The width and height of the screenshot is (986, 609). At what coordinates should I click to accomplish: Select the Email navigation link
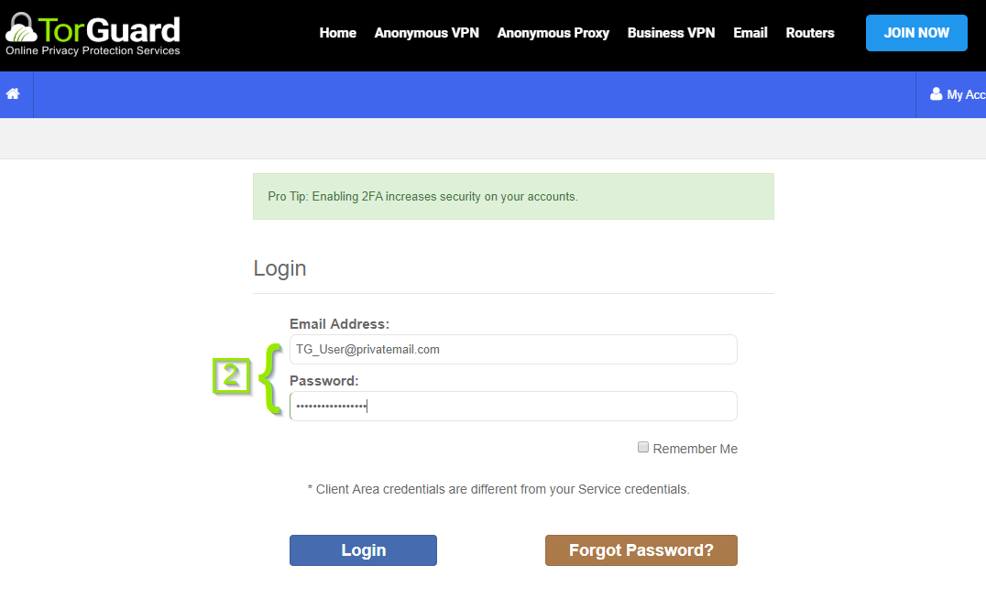click(x=750, y=33)
